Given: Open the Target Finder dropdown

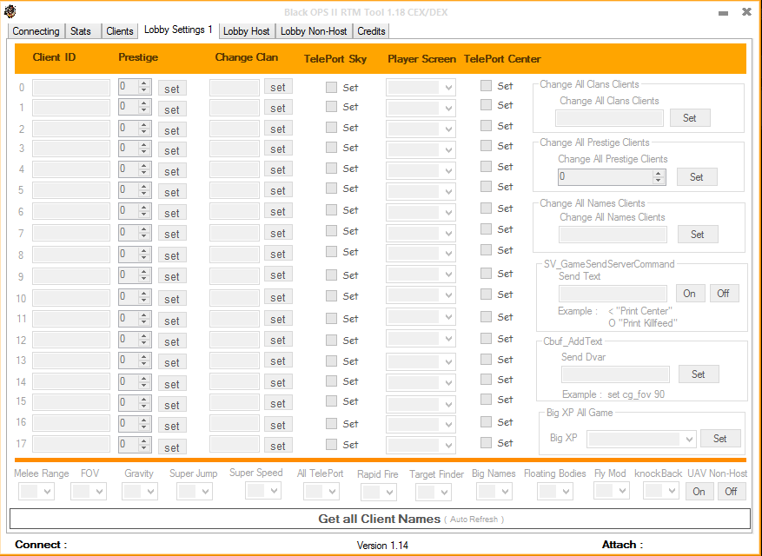Looking at the screenshot, I should click(434, 493).
